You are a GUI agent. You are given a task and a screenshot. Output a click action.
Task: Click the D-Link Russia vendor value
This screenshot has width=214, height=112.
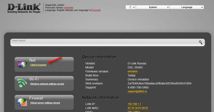point(137,63)
